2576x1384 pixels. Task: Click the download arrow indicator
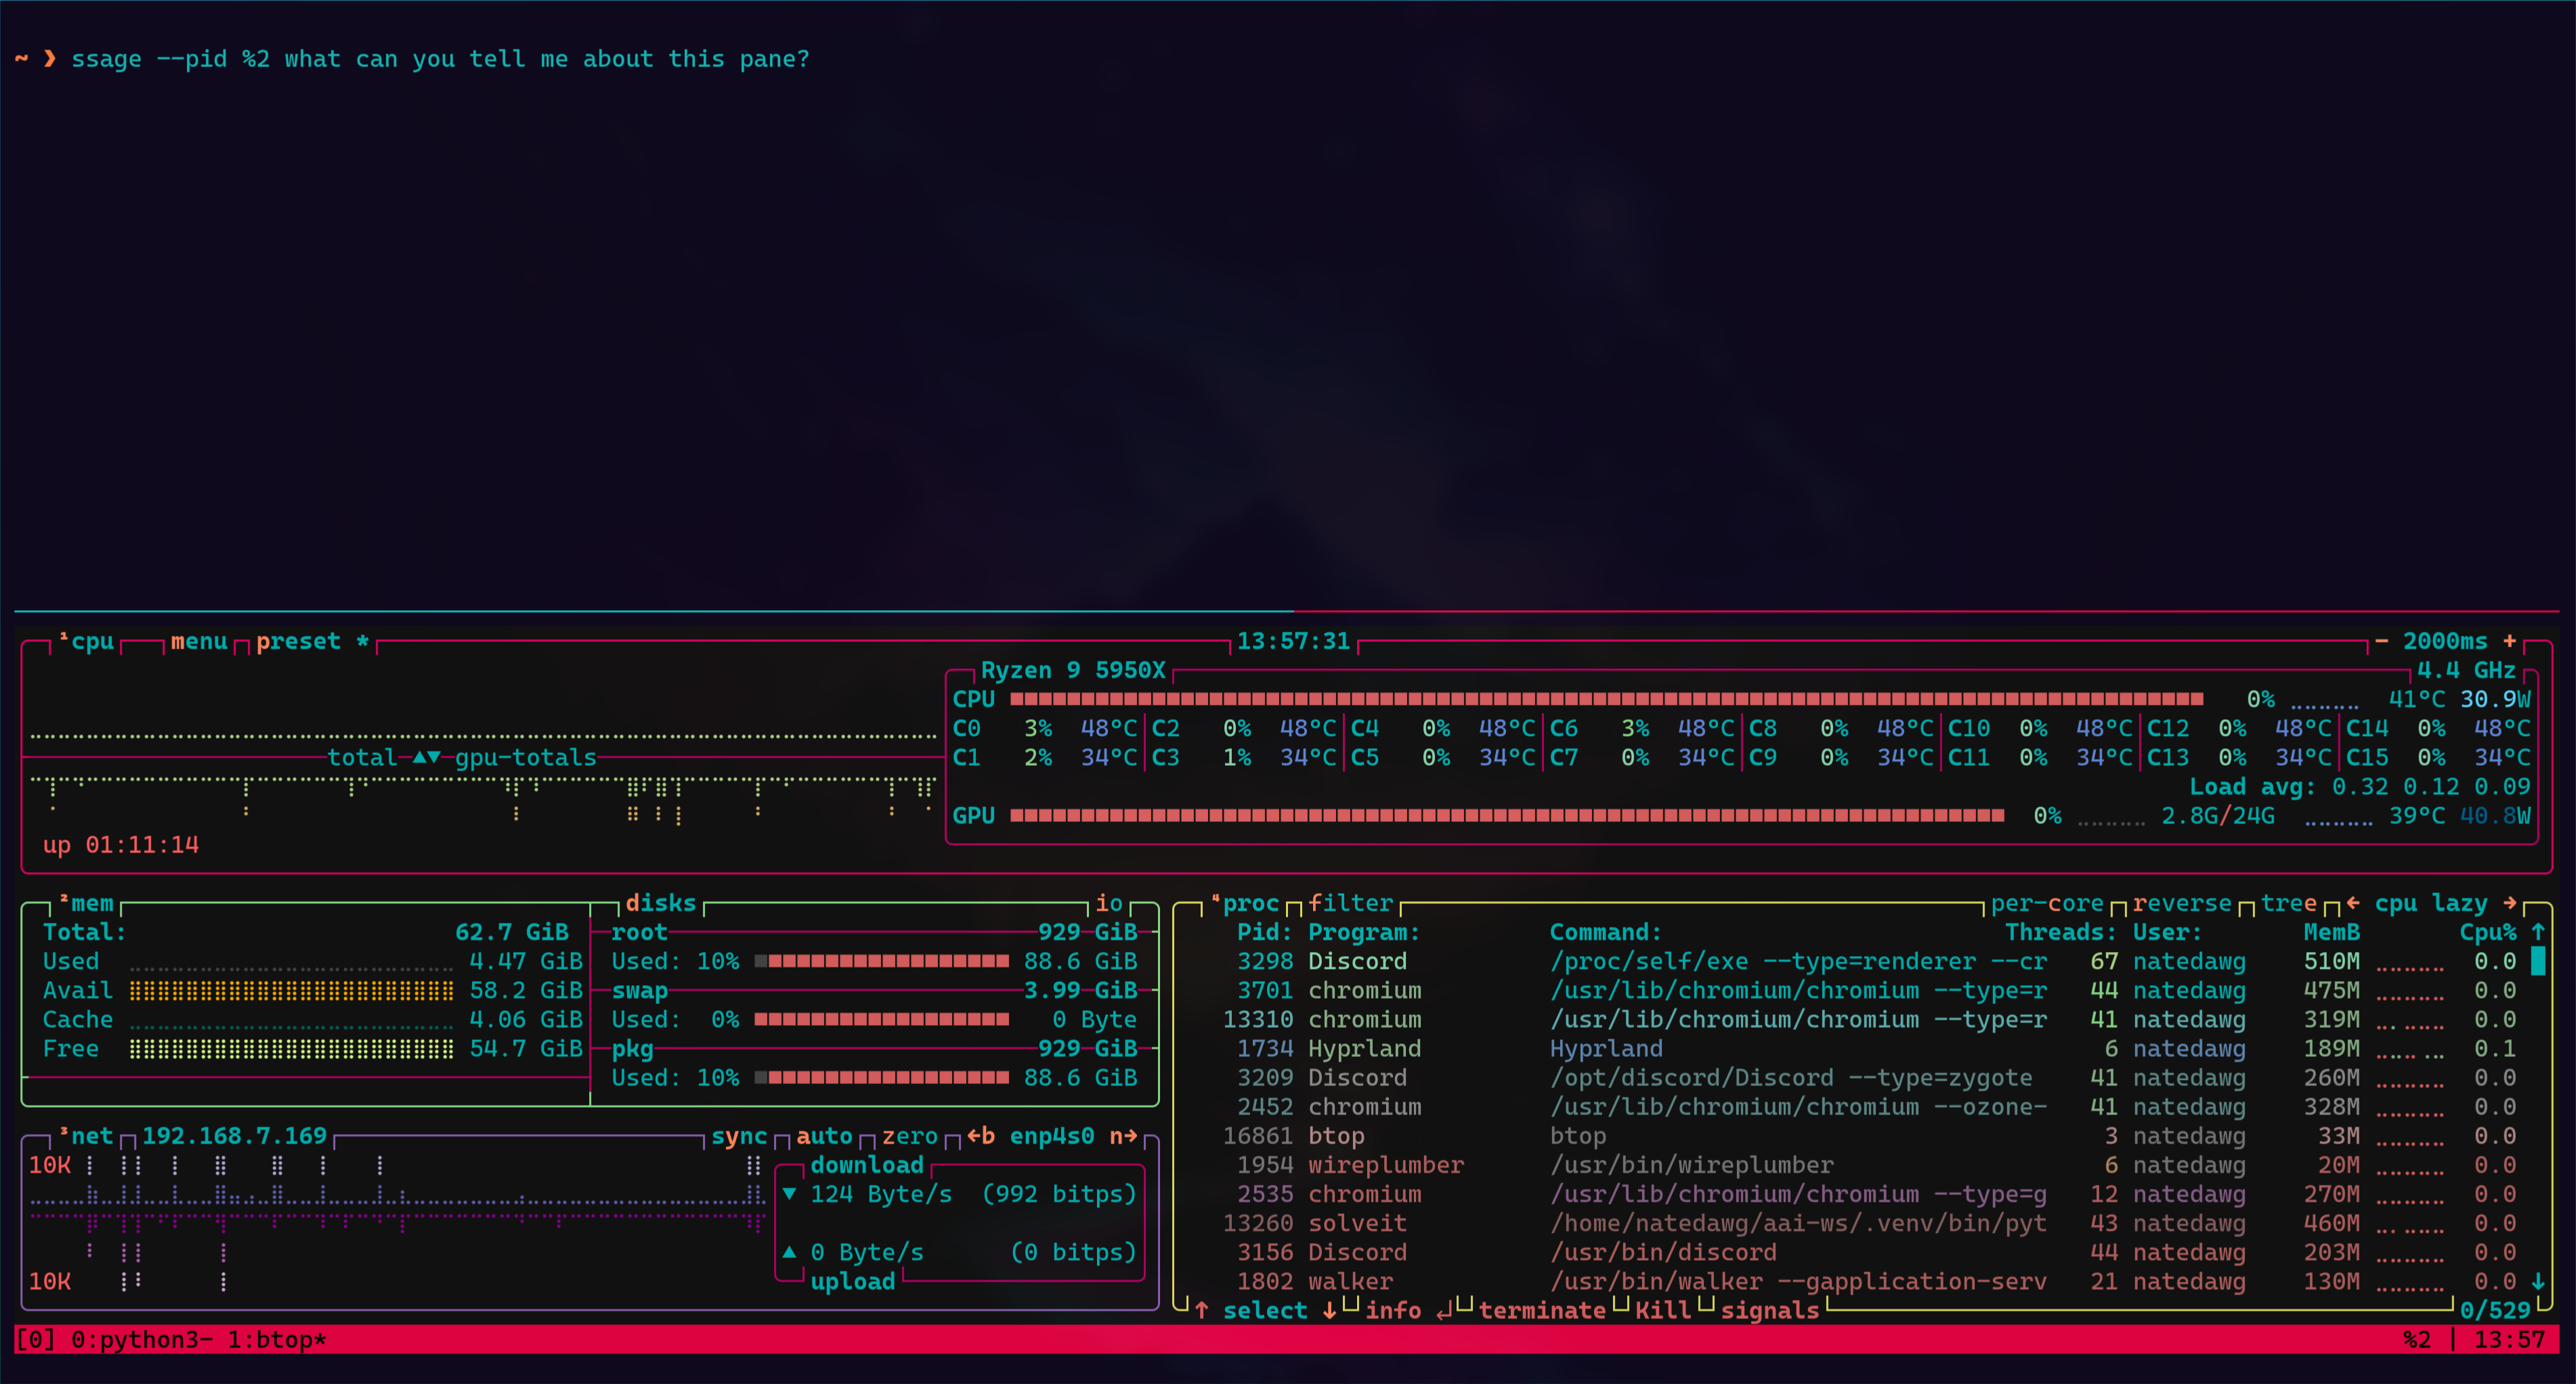point(790,1194)
